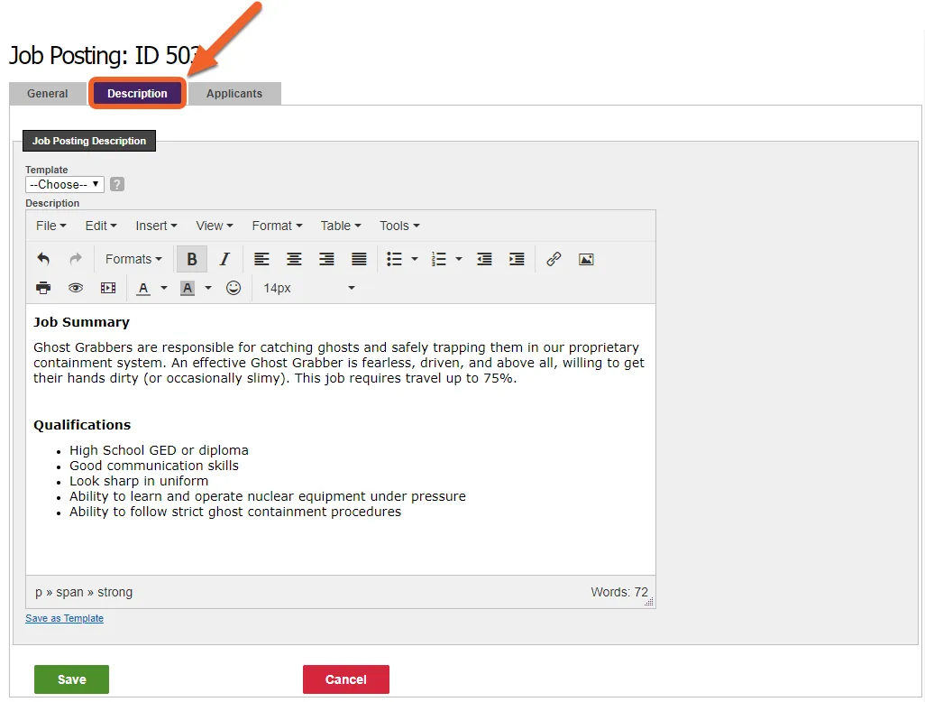Toggle numbered list icon

[x=438, y=259]
